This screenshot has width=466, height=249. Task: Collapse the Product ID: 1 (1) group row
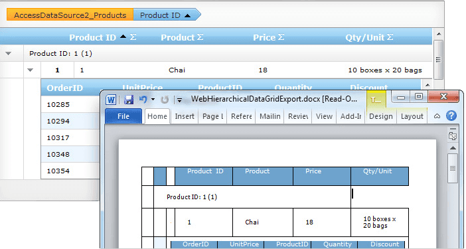pos(9,54)
